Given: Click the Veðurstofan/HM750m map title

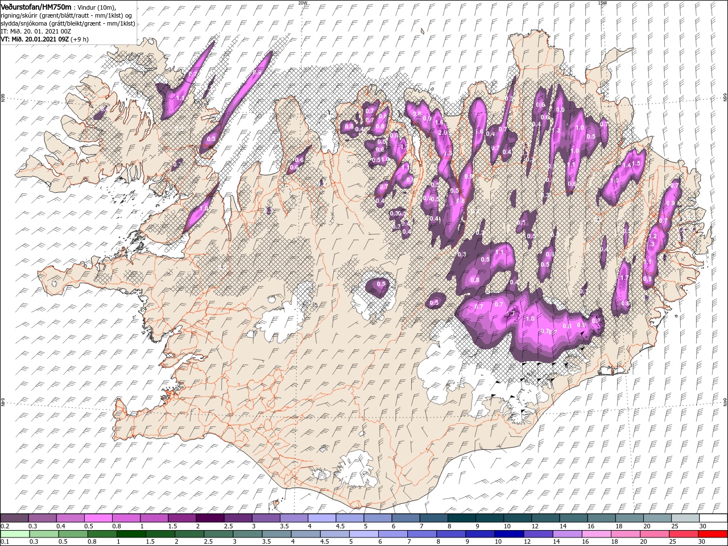Looking at the screenshot, I should click(36, 6).
